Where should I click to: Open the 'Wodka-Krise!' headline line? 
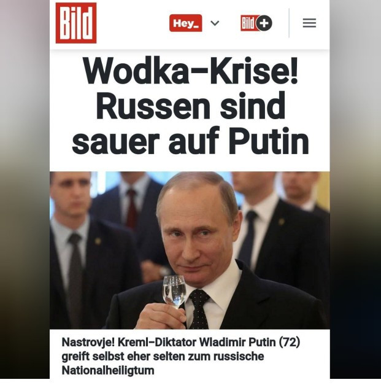(x=191, y=71)
